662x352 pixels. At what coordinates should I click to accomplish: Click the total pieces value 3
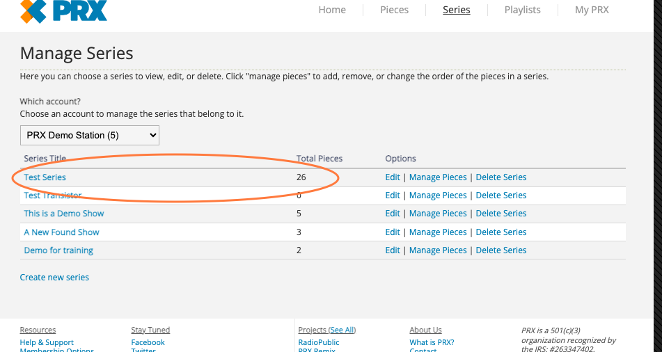[x=299, y=232]
